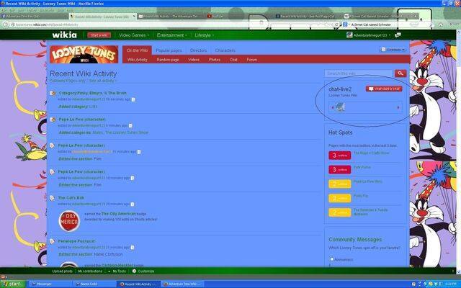The height and width of the screenshot is (288, 461).
Task: Select the Characters tab
Action: coord(225,50)
